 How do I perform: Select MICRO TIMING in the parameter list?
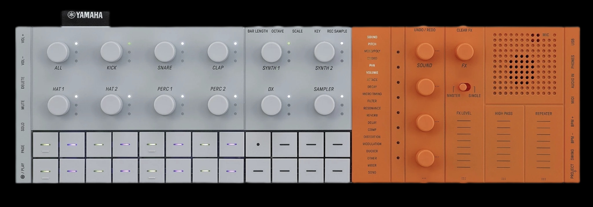(x=372, y=94)
